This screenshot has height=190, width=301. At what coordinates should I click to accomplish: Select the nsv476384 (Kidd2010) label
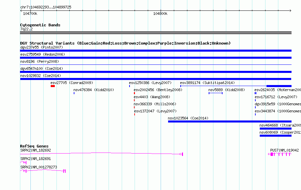coord(94,90)
